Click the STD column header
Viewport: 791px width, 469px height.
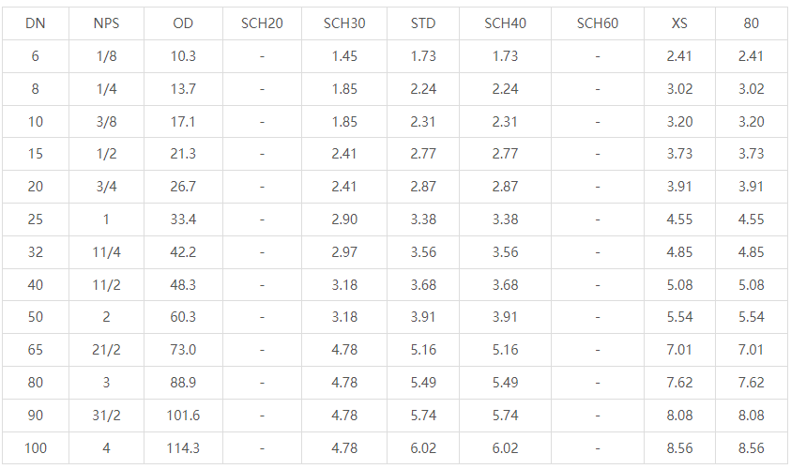(x=423, y=23)
